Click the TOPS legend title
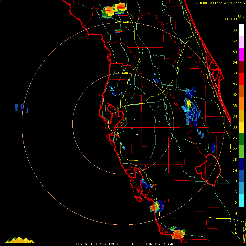Image resolution: width=246 pixels, height=246 pixels. point(240,16)
